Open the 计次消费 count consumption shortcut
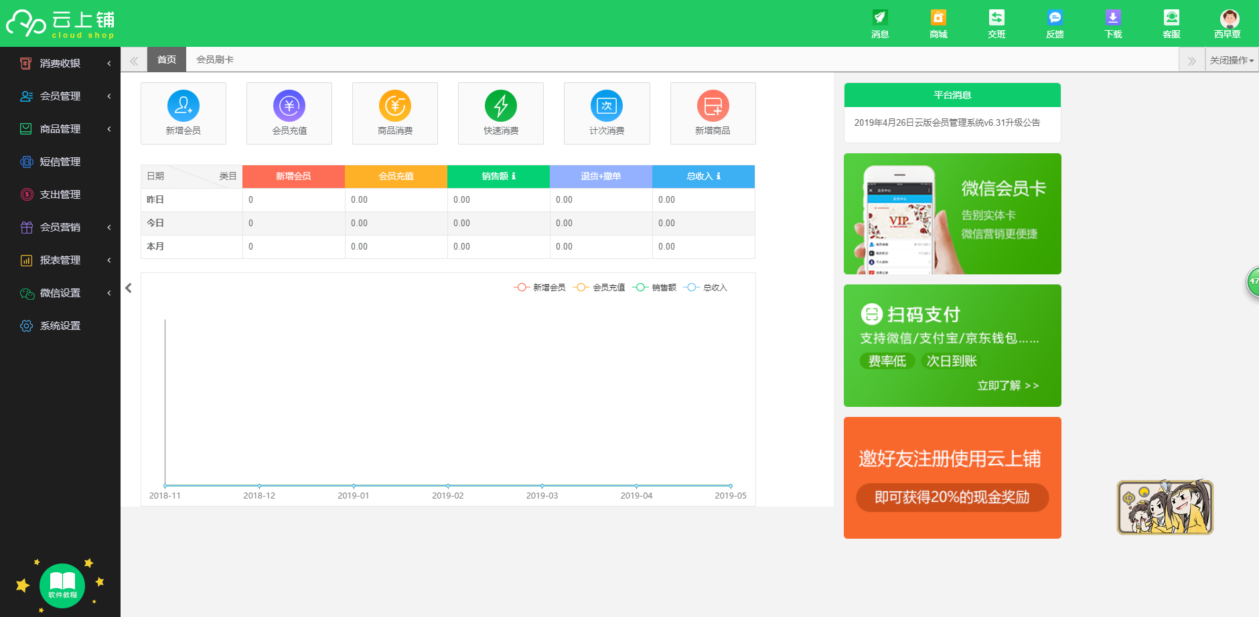This screenshot has height=617, width=1259. coord(607,113)
